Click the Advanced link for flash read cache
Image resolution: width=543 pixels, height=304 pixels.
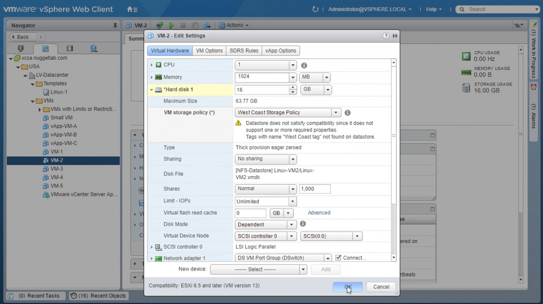319,213
